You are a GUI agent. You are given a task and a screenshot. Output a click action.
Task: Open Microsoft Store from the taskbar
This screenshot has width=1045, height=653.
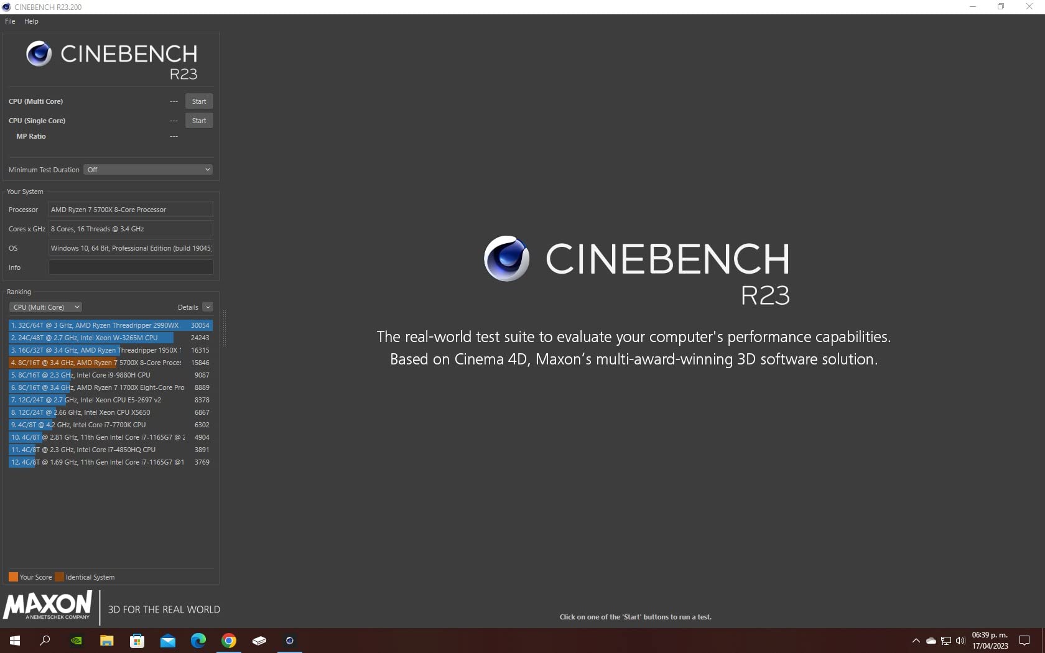click(137, 640)
